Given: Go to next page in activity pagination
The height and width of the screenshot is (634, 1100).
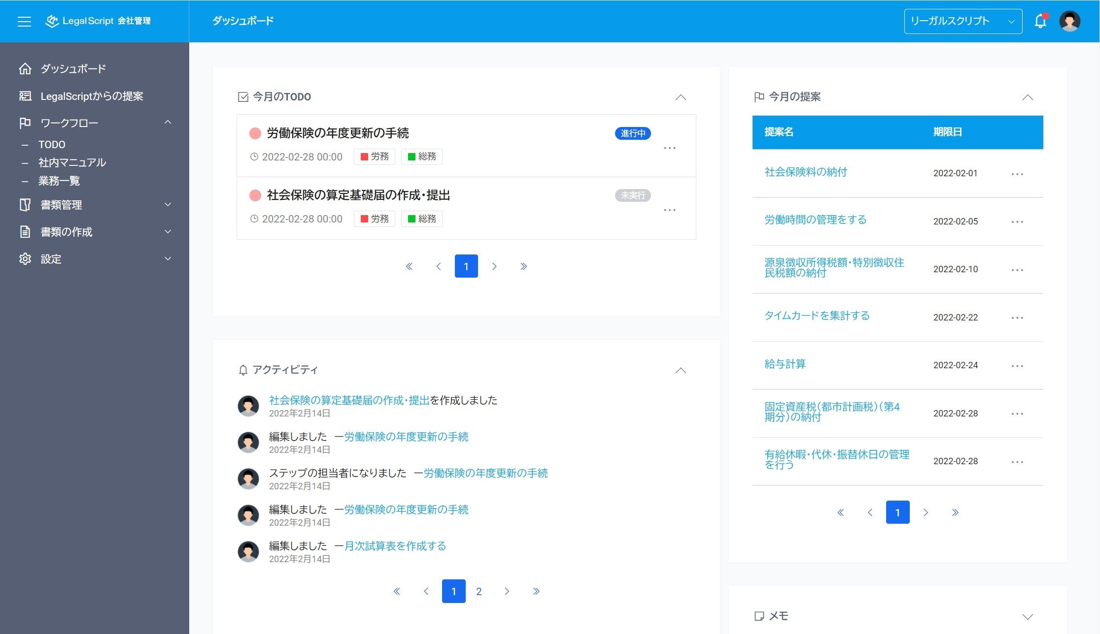Looking at the screenshot, I should point(507,591).
